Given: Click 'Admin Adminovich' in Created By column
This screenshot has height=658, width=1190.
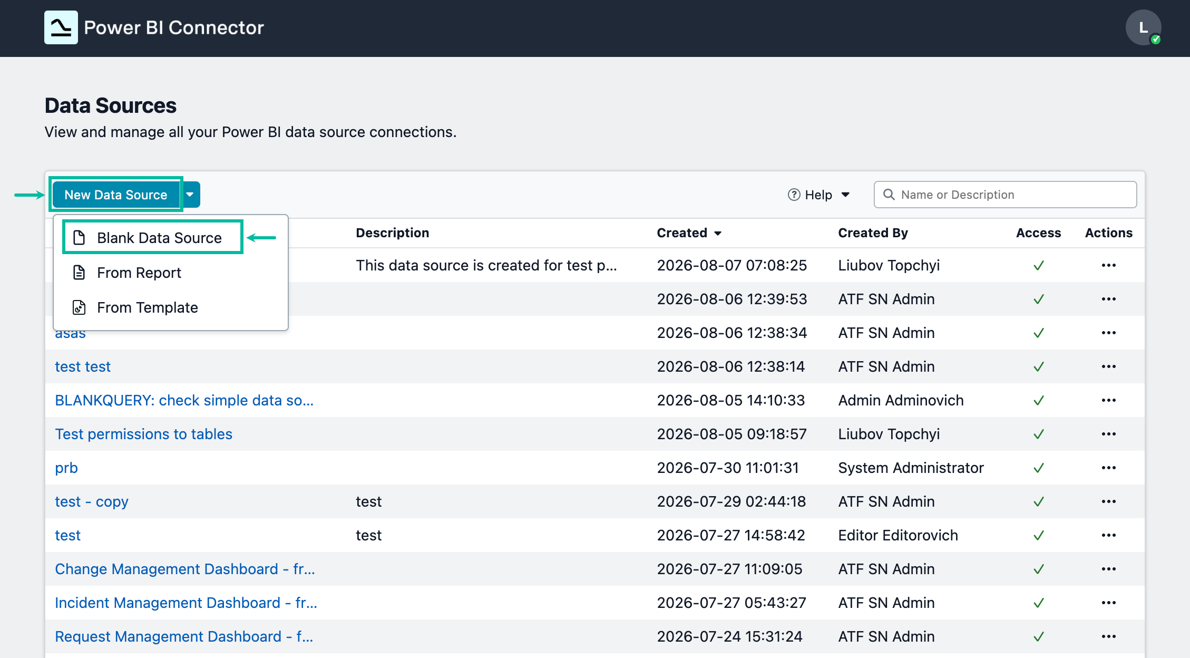Looking at the screenshot, I should [x=901, y=400].
